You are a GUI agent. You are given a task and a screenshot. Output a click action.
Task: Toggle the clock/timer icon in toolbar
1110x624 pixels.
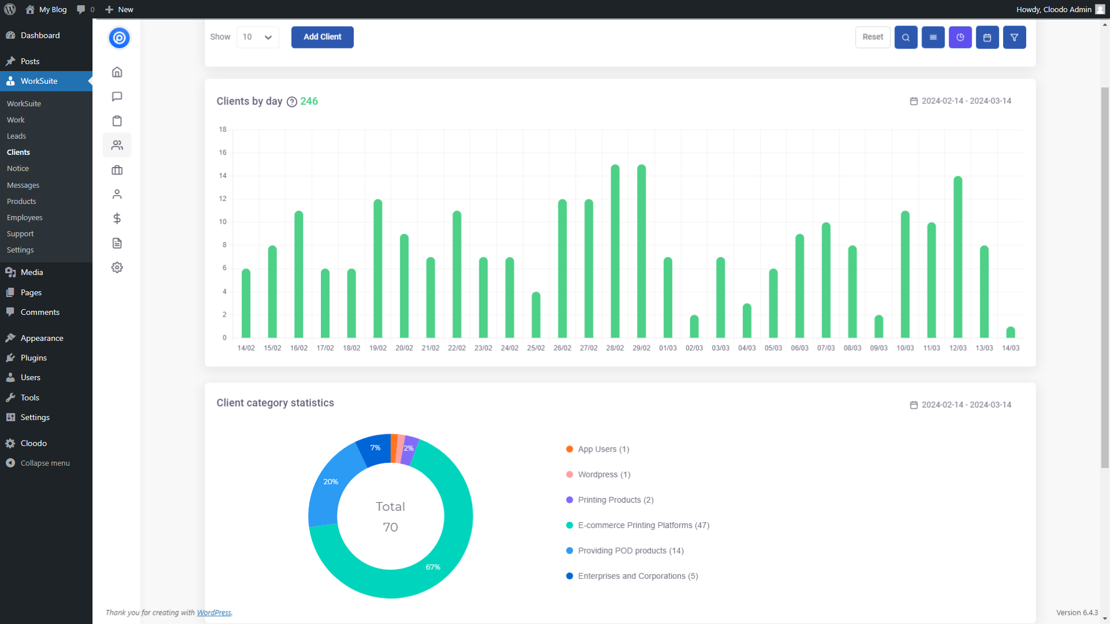coord(960,38)
